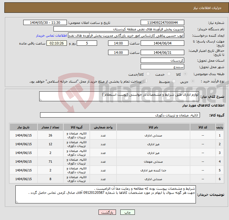Toggle the اسناد خزانه اسلامی payment checkbox

click(146, 81)
